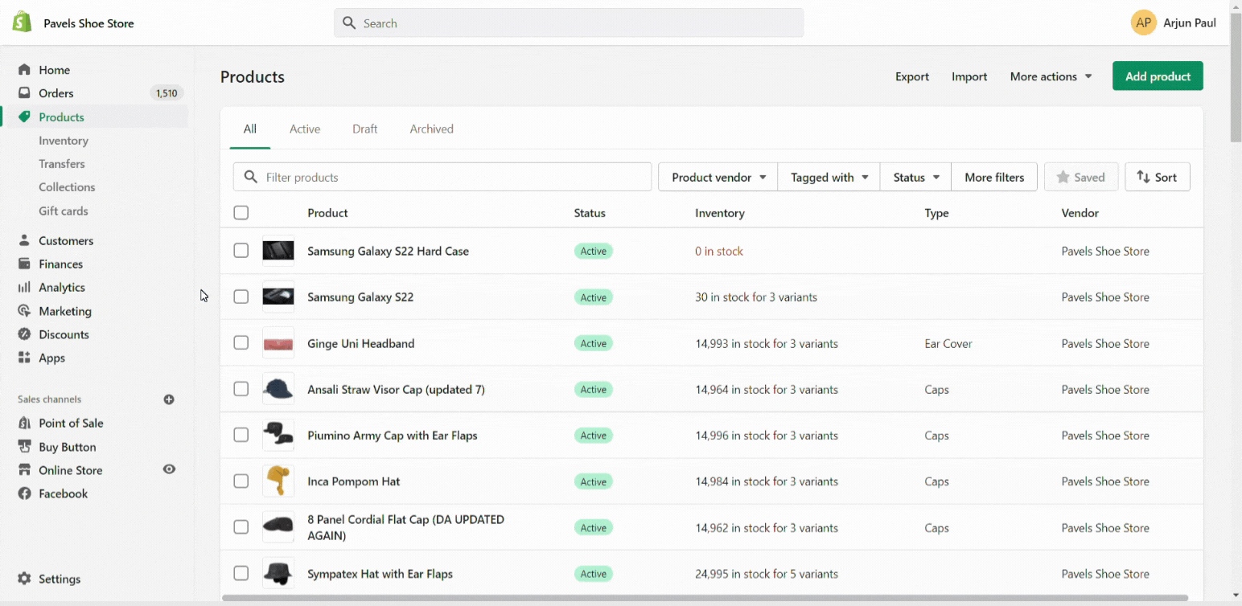Check the Inca Pompom Hat checkbox
This screenshot has width=1242, height=606.
241,481
